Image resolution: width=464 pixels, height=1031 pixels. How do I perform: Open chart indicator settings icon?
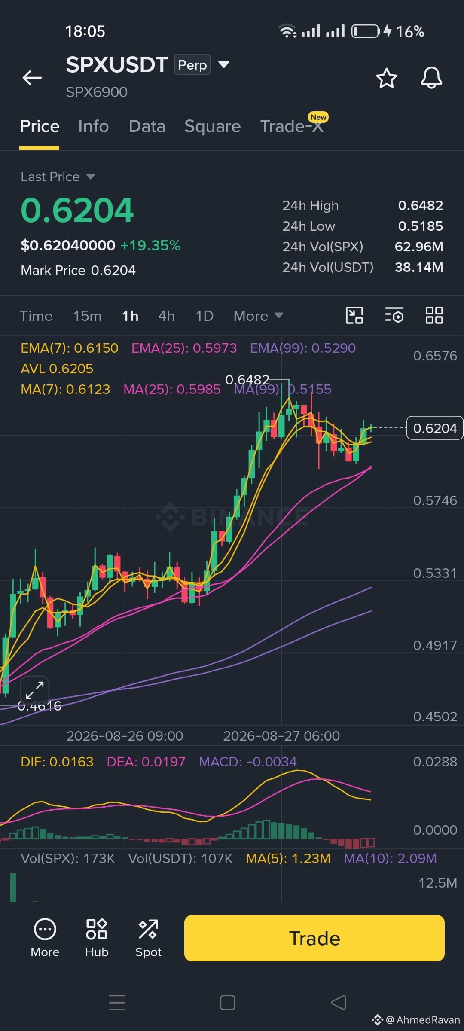(394, 315)
